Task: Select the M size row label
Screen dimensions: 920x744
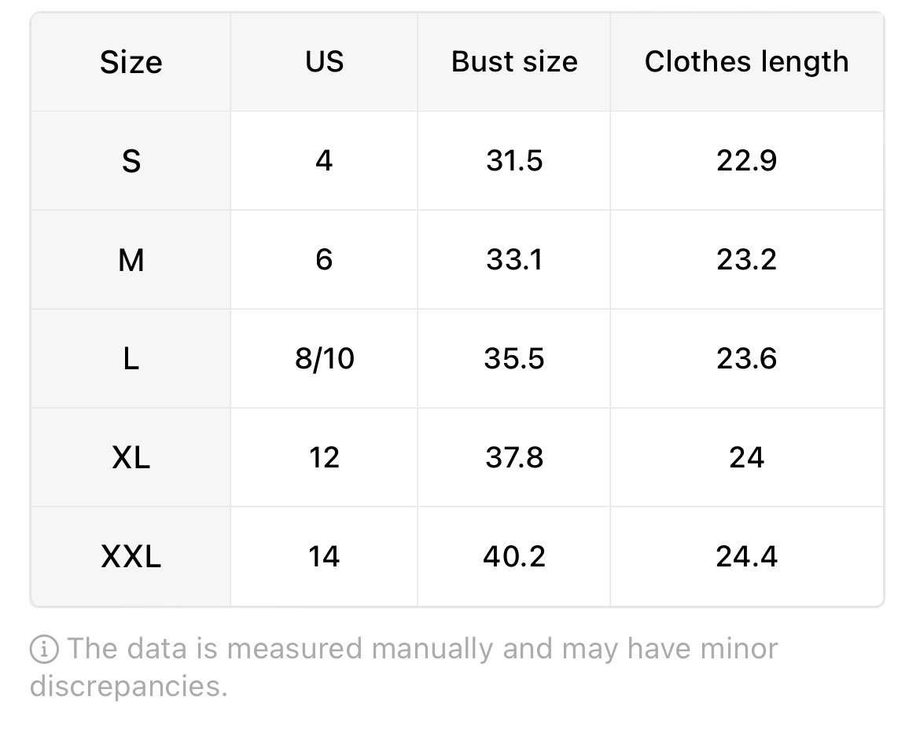Action: point(131,260)
